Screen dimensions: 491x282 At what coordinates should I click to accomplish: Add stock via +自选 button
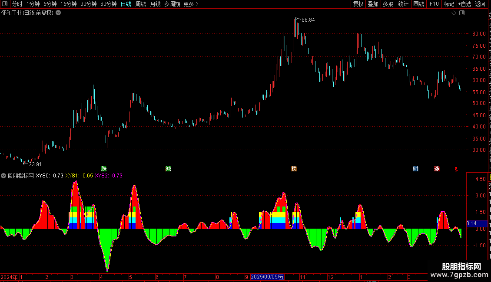click(x=464, y=4)
